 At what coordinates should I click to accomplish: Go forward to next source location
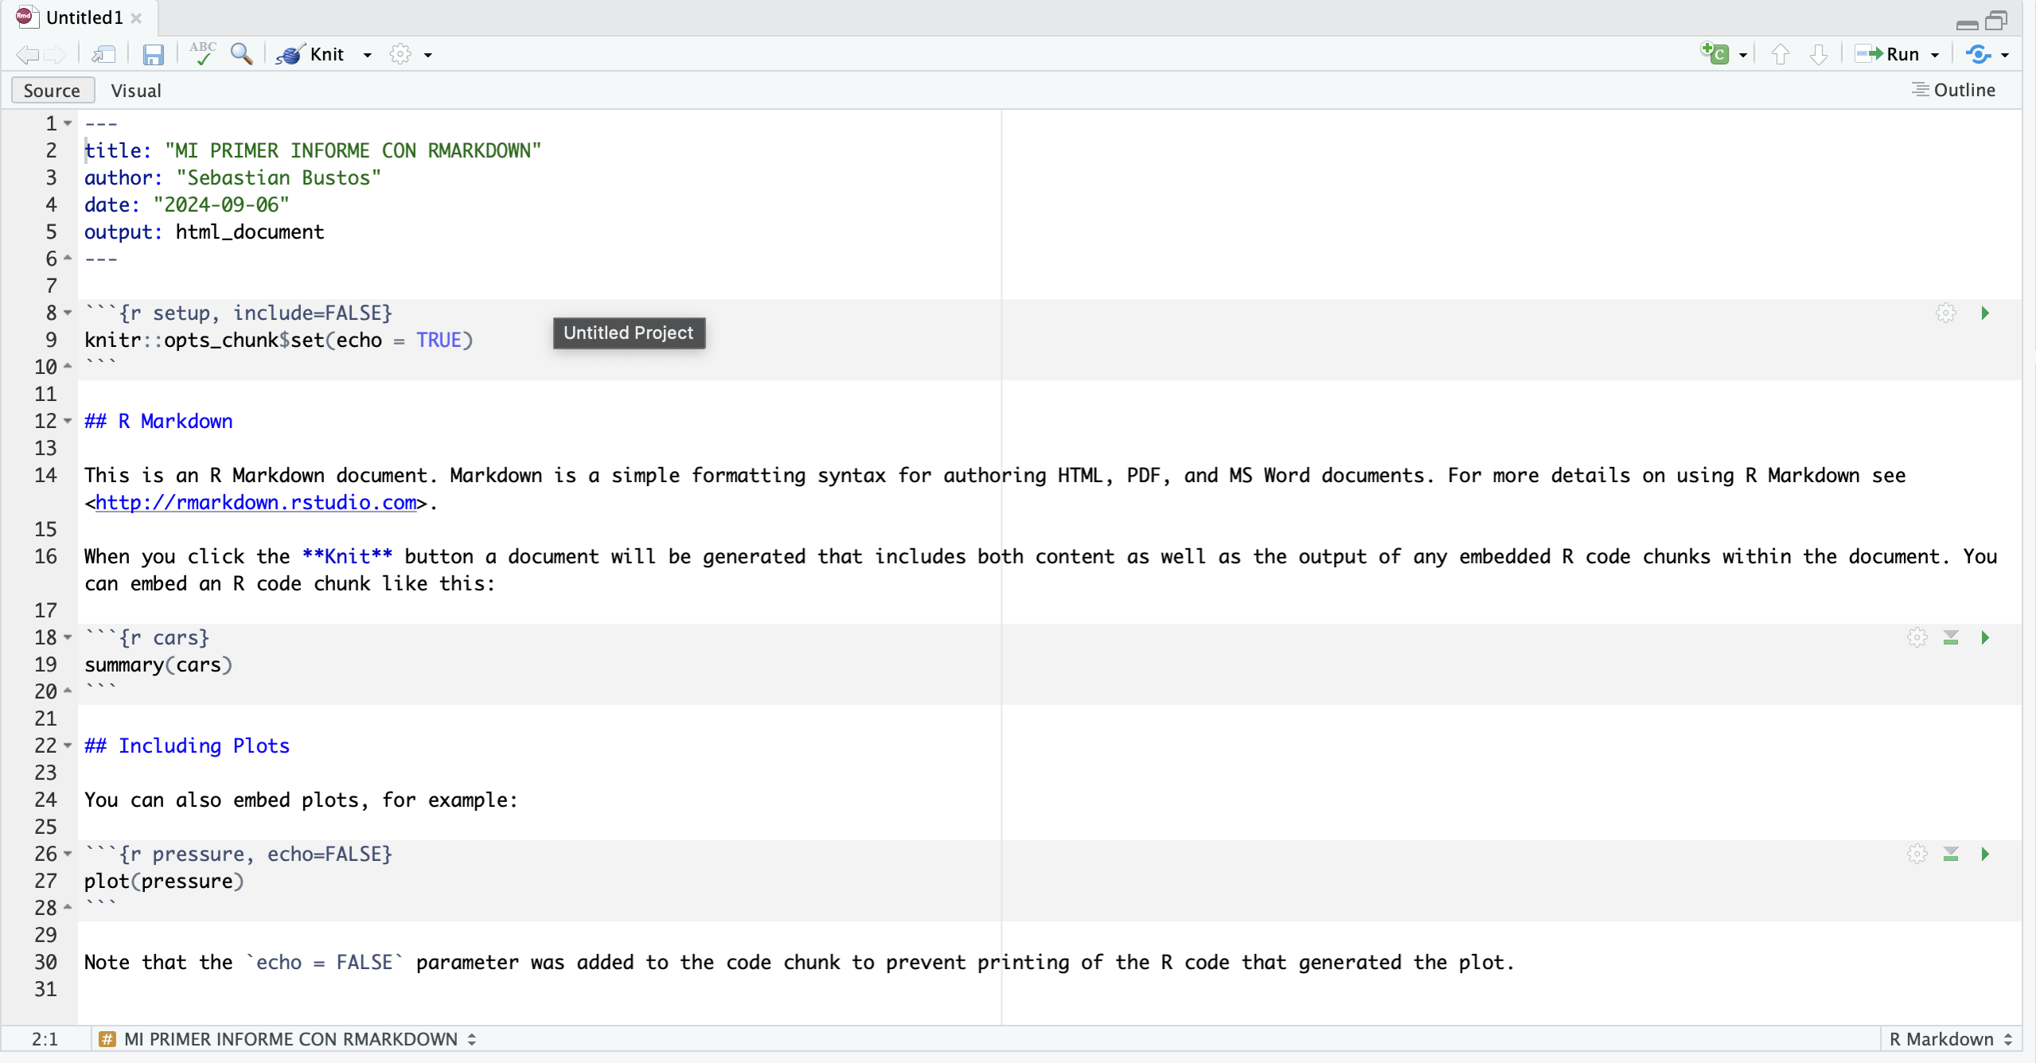[x=55, y=54]
